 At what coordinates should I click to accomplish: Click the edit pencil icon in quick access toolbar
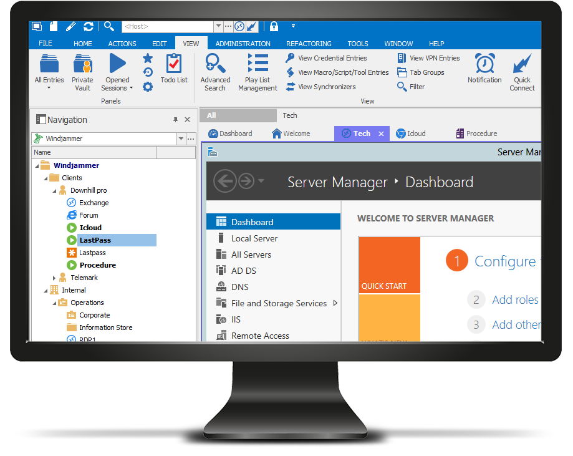point(71,26)
